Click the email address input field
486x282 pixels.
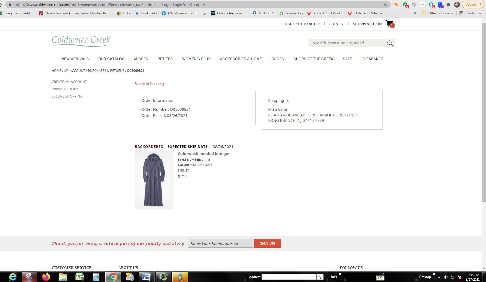click(220, 243)
